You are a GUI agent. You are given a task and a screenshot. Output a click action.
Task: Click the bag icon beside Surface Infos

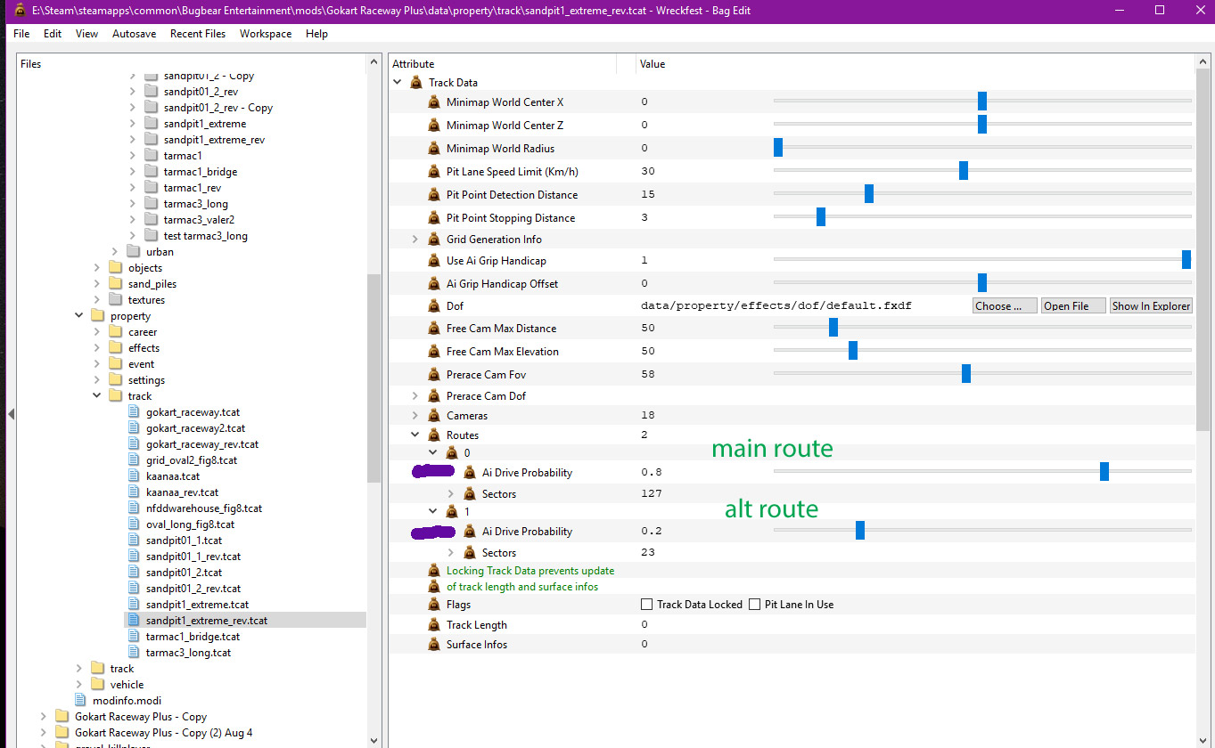pyautogui.click(x=434, y=645)
